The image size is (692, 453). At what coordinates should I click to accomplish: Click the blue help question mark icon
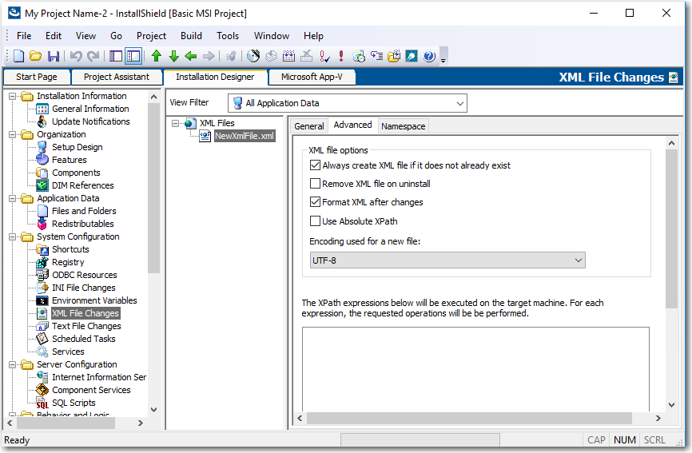coord(429,56)
